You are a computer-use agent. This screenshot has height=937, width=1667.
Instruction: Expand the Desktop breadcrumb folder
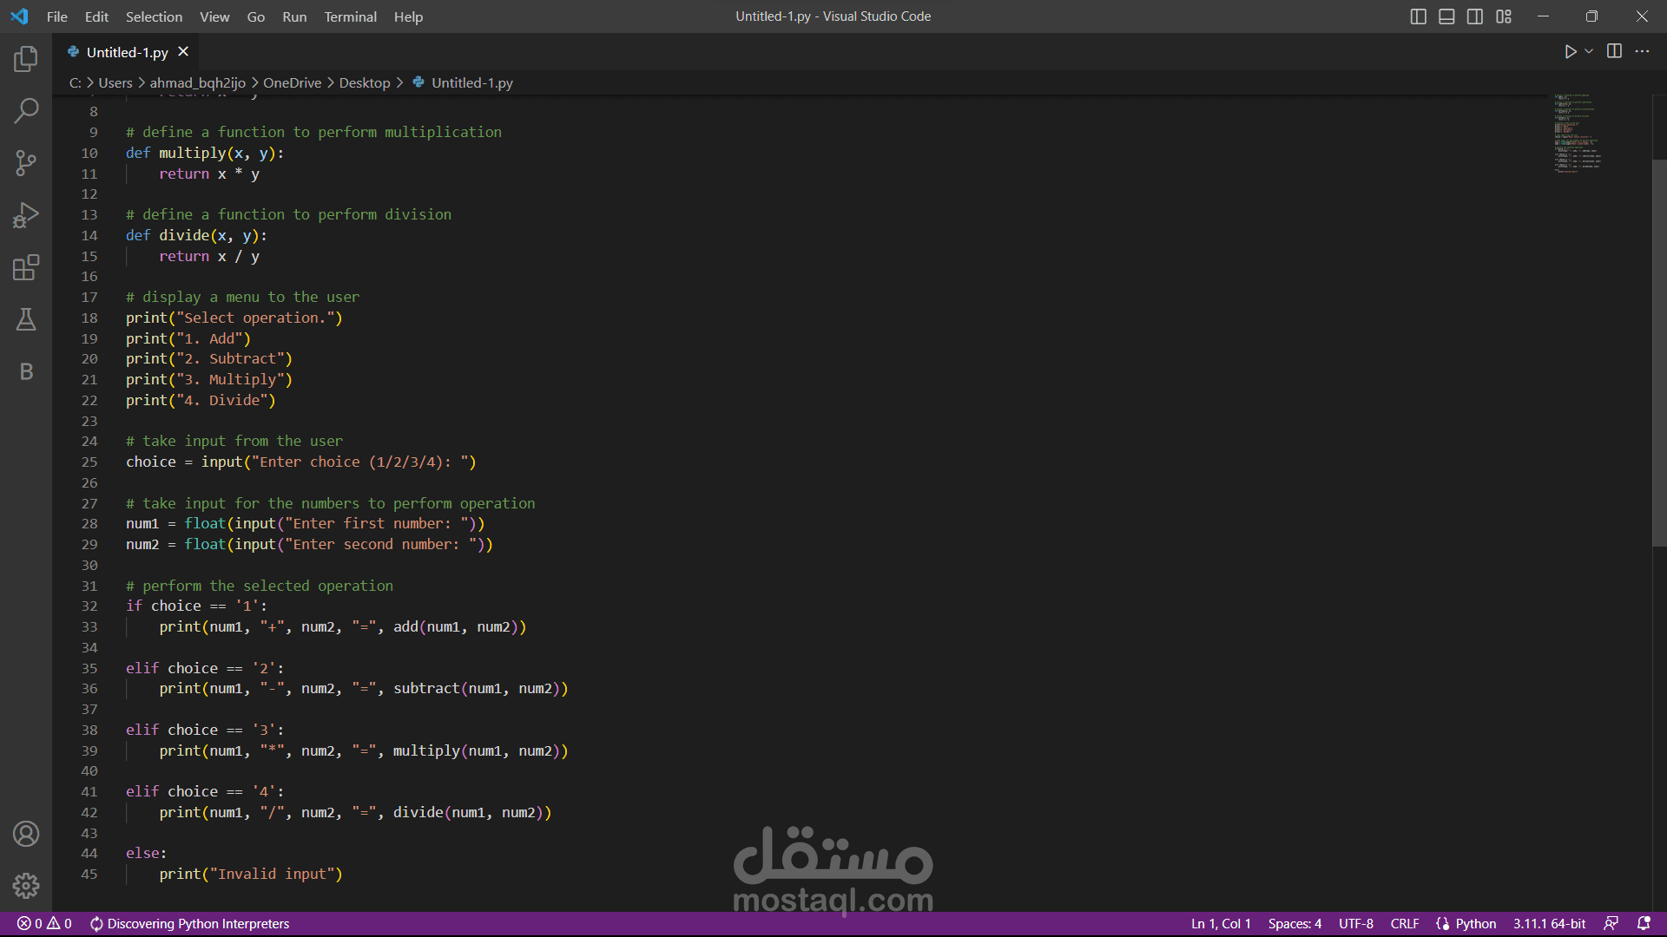364,82
